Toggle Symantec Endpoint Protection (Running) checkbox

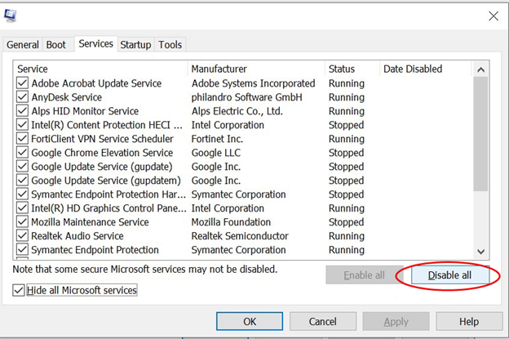pyautogui.click(x=22, y=250)
